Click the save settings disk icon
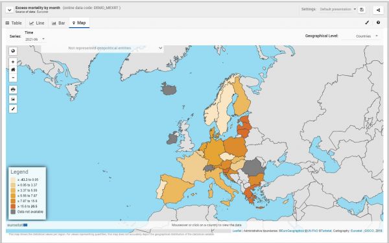The width and height of the screenshot is (389, 243). coord(362,10)
